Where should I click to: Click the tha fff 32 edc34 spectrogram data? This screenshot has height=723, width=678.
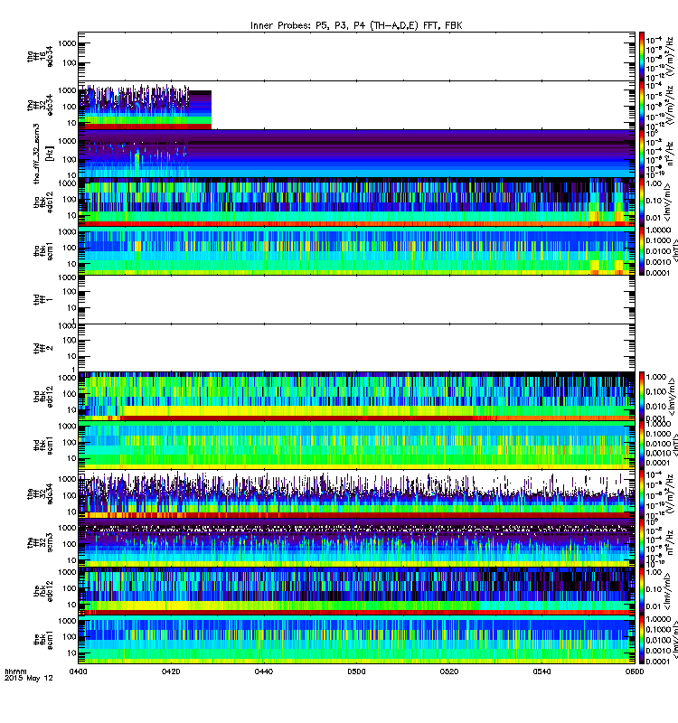[145, 107]
